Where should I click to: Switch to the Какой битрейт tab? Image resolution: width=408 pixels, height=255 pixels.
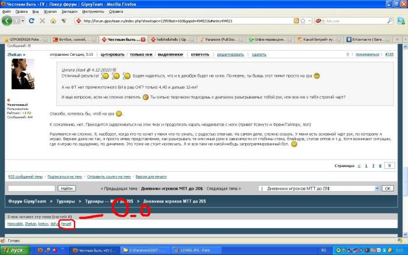point(318,40)
